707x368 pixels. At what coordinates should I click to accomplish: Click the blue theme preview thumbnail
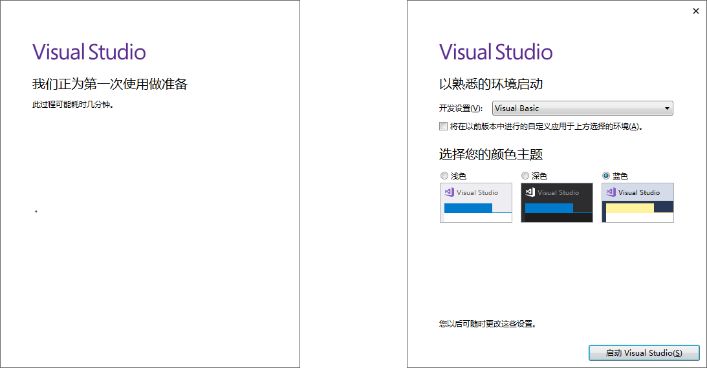tap(638, 203)
